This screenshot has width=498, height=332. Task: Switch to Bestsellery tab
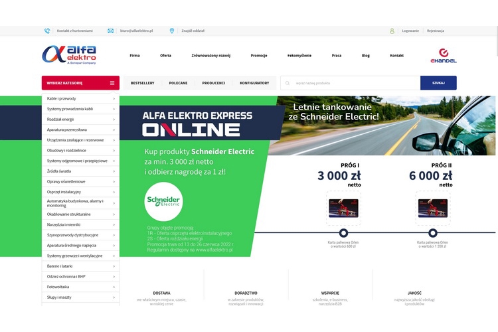pos(142,83)
